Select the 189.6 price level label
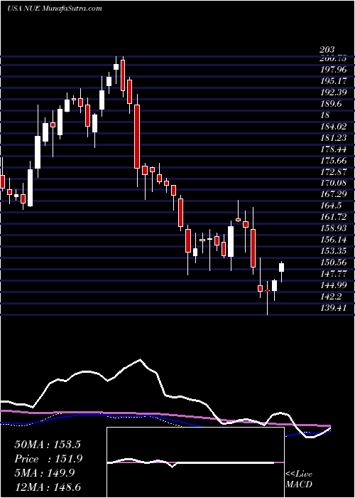 [x=331, y=104]
